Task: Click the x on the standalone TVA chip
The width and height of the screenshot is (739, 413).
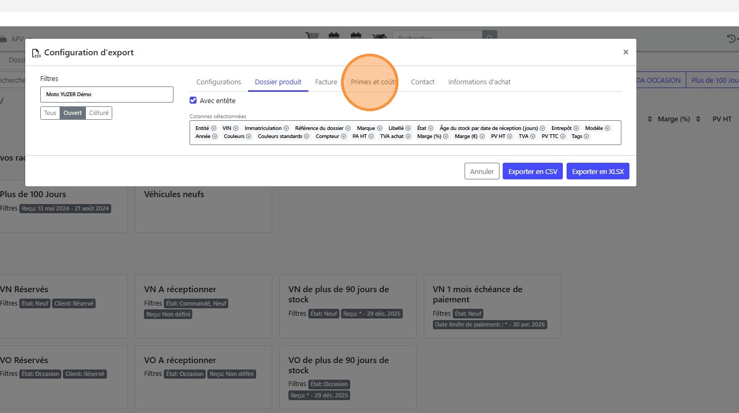Action: click(x=533, y=136)
